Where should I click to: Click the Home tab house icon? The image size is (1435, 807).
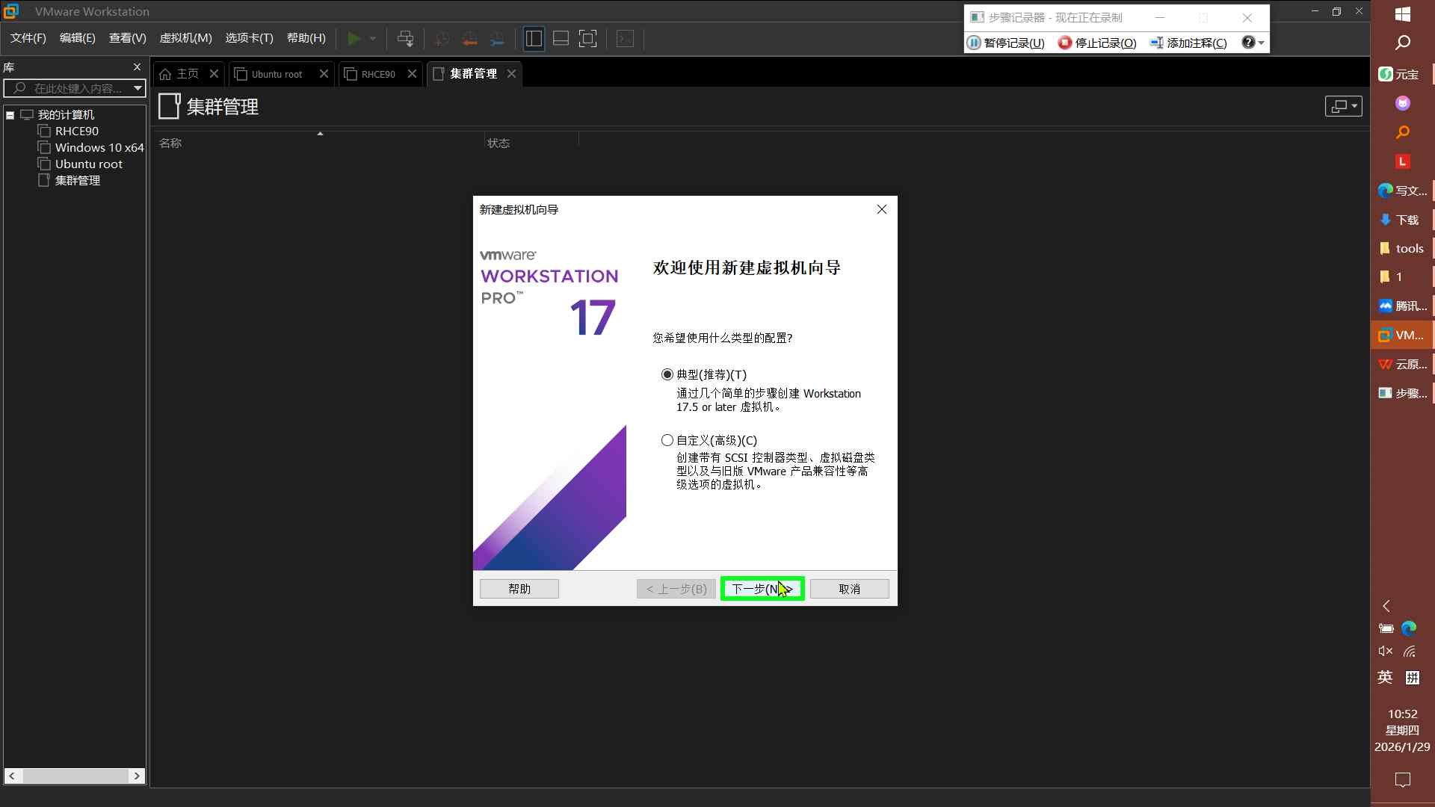click(x=166, y=74)
